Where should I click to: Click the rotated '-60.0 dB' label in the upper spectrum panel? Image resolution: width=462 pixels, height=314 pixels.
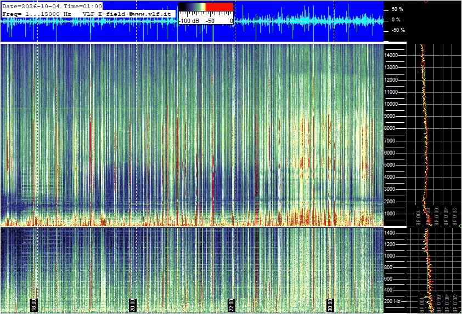(x=437, y=215)
